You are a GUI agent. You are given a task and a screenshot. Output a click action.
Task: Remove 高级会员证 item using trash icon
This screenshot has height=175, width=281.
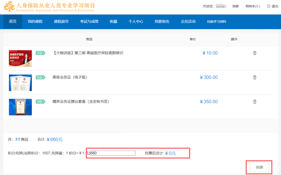click(255, 77)
